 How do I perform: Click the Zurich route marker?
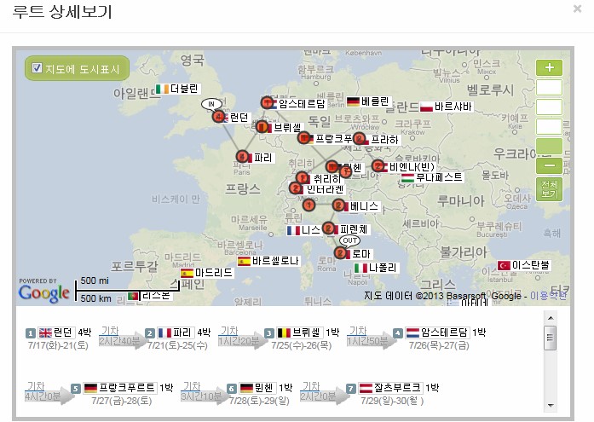click(x=303, y=177)
